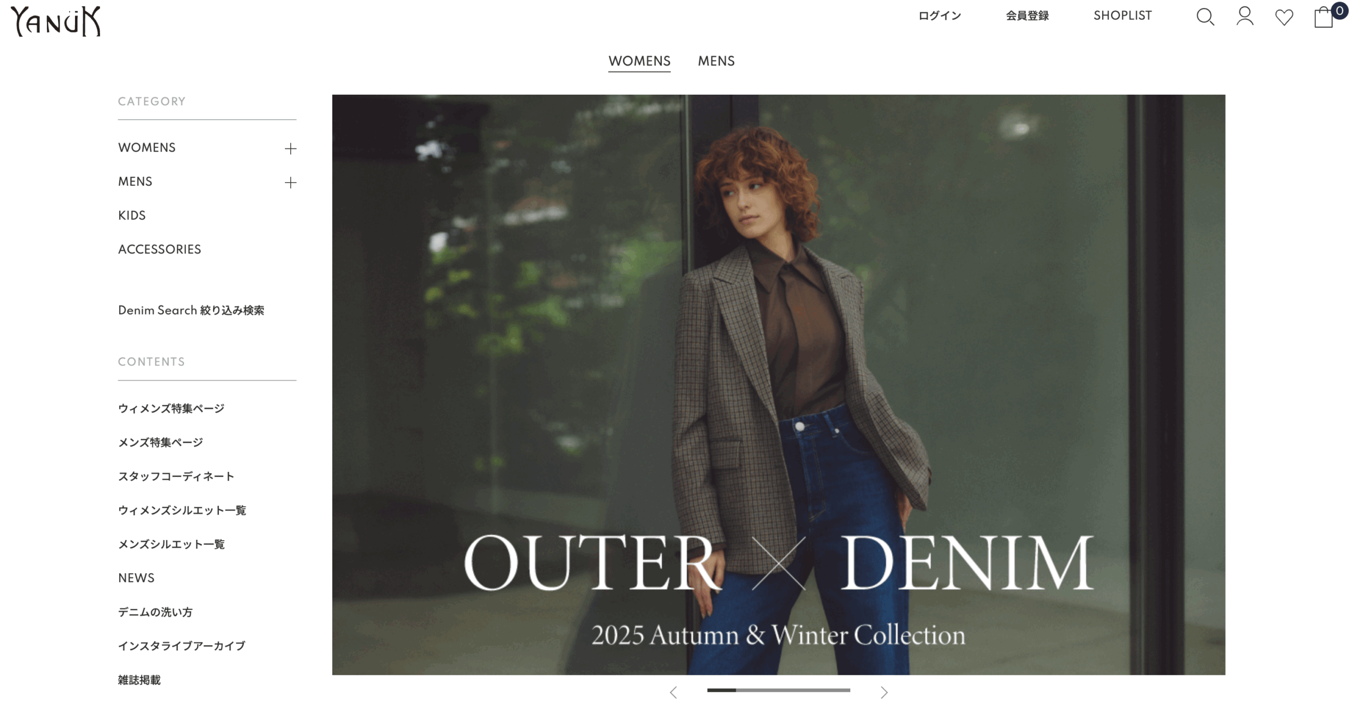1363x701 pixels.
Task: Advance carousel with right arrow
Action: tap(884, 692)
